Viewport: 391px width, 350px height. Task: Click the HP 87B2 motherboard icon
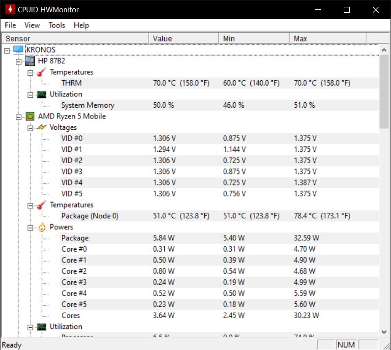click(30, 61)
